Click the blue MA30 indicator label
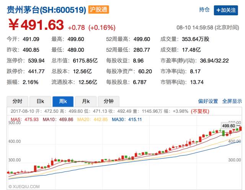245x190 pixels. click(x=127, y=120)
